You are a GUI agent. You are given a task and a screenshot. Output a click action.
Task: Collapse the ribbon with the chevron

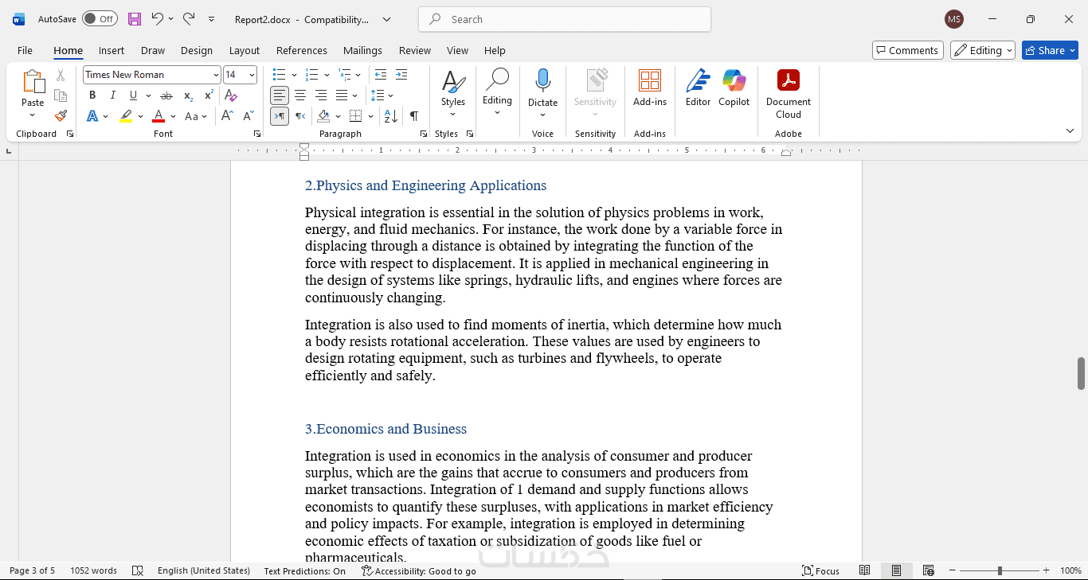[x=1070, y=130]
